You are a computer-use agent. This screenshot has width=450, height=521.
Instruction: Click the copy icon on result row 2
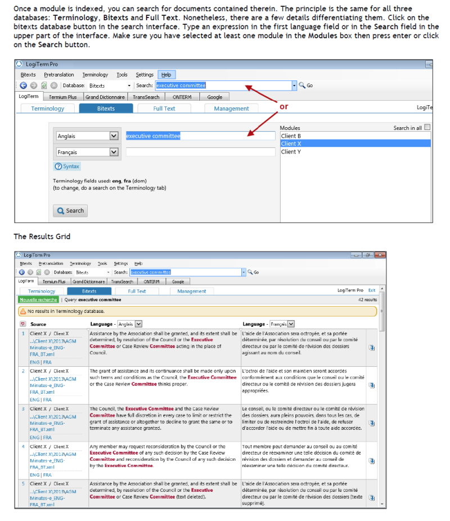[372, 385]
